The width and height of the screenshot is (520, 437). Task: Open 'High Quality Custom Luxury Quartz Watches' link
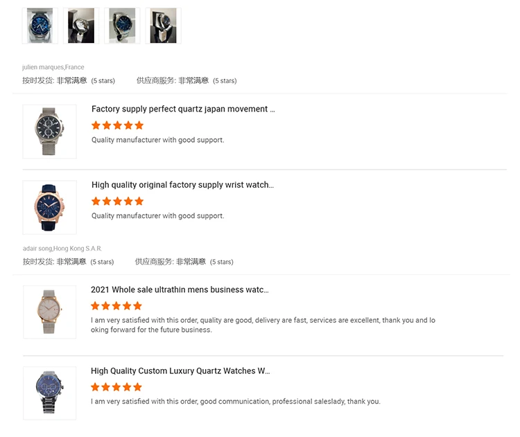[x=180, y=371]
